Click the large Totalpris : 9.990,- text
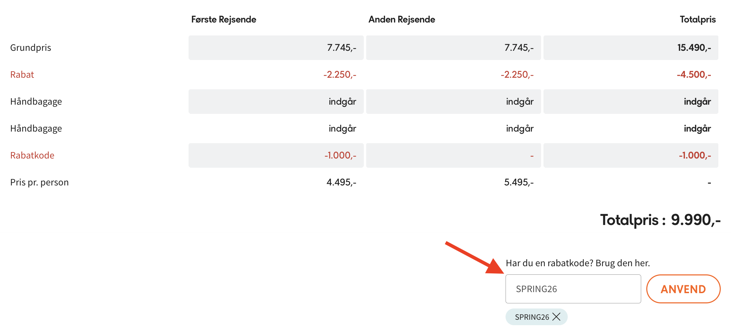This screenshot has height=332, width=731. tap(660, 220)
